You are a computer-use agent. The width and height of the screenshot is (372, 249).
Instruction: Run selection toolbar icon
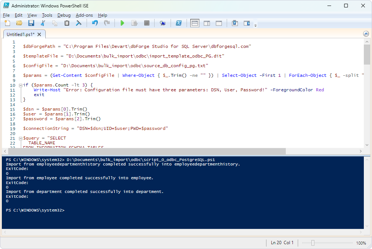(135, 23)
